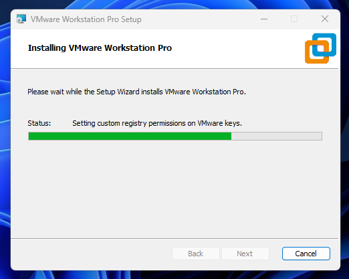
Task: Minimize the VMware Setup window
Action: (264, 19)
